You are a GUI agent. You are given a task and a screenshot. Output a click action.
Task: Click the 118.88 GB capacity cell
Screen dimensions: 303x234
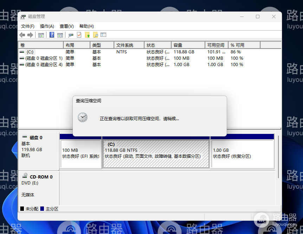[184, 52]
